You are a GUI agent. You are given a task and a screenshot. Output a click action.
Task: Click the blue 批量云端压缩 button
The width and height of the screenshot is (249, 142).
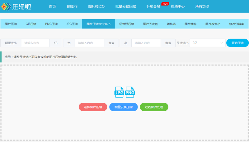click(x=124, y=107)
